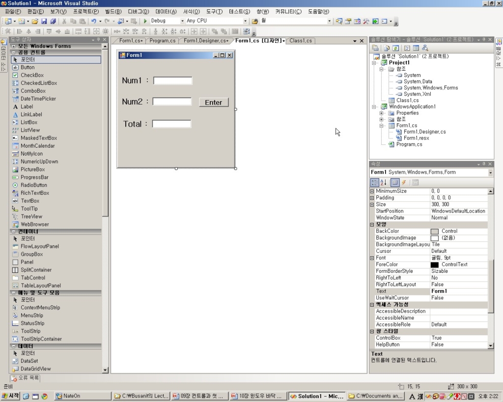
Task: Click System.Windows.Forms reference
Action: point(430,88)
